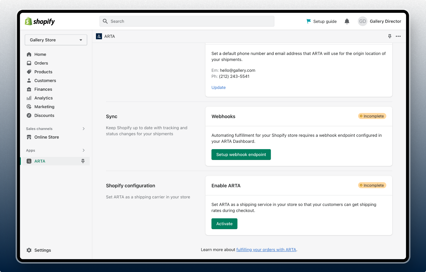Open Products from the sidebar

43,72
